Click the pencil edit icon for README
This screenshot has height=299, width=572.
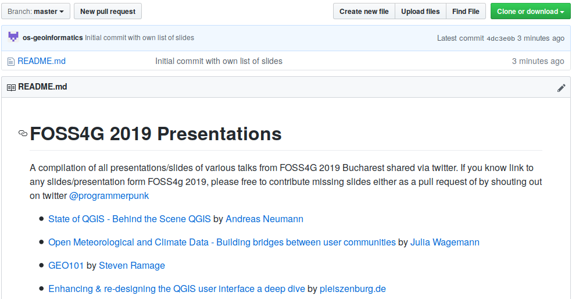[561, 88]
